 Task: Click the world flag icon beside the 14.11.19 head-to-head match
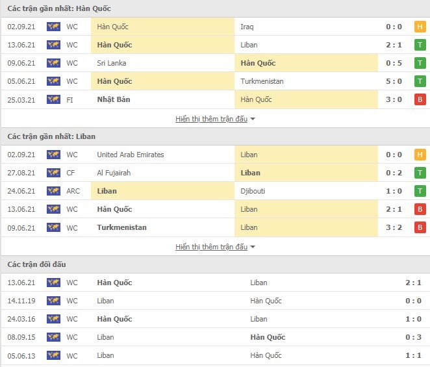pos(53,301)
